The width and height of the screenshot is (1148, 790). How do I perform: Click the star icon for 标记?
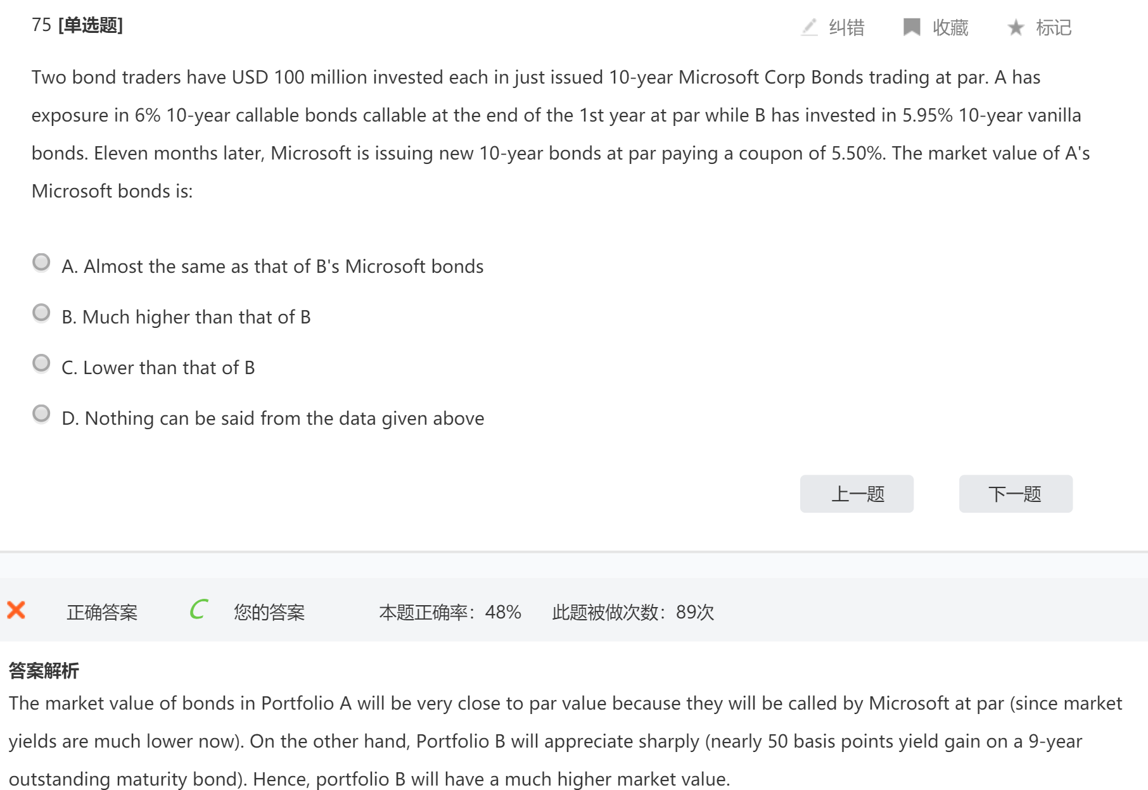tap(1016, 27)
